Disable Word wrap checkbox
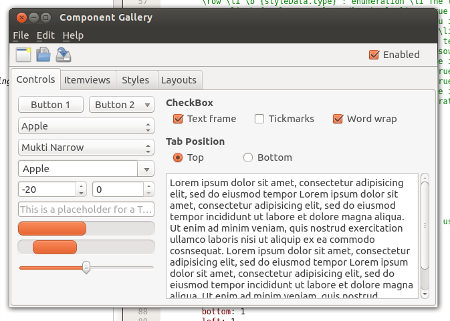 338,119
